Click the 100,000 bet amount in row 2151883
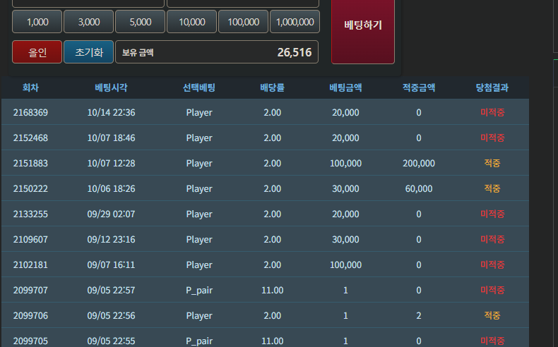 click(345, 164)
